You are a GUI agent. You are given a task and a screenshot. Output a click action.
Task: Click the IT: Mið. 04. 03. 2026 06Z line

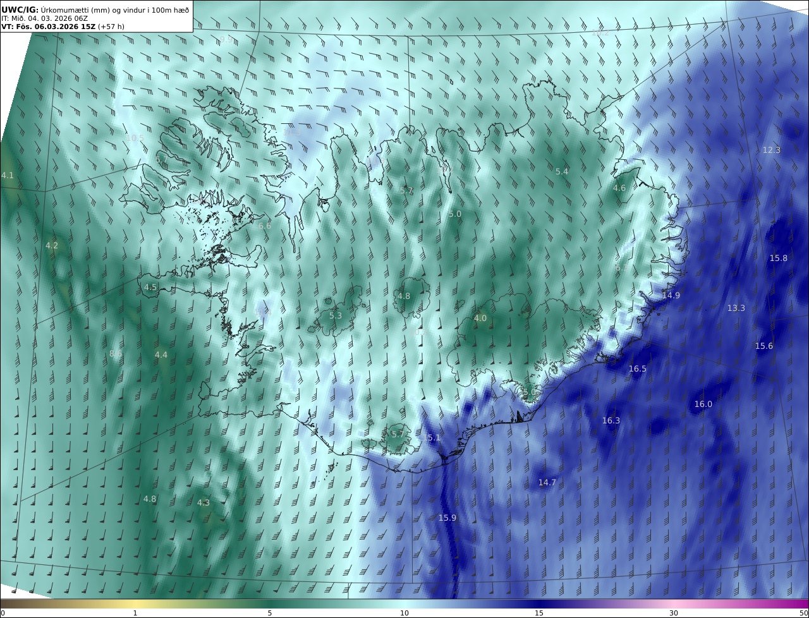[44, 18]
